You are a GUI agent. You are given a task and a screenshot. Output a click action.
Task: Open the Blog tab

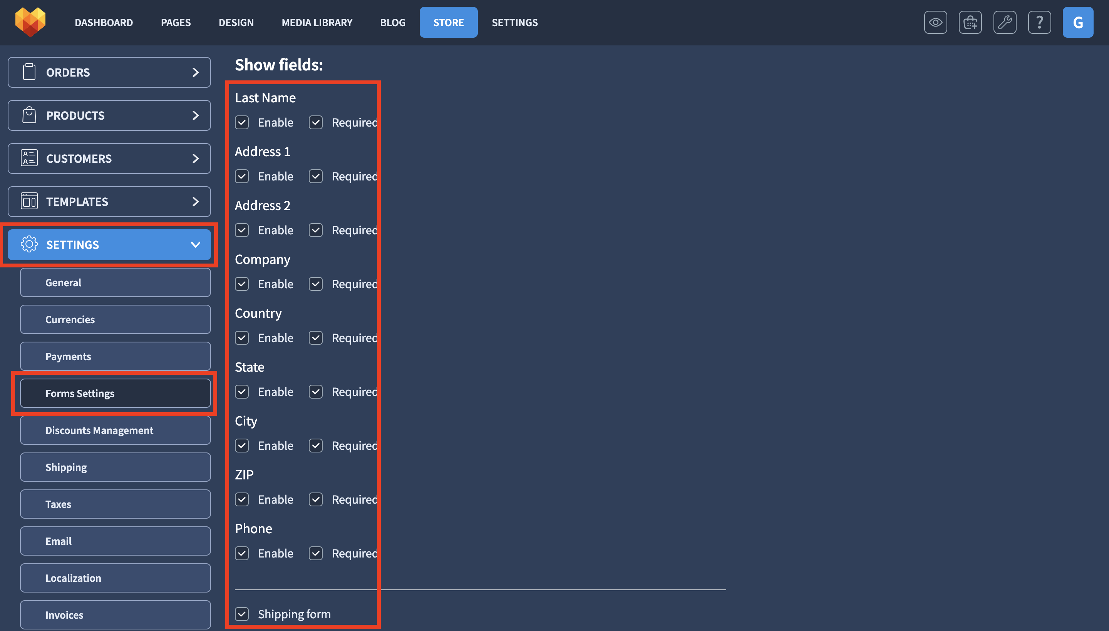[x=392, y=23]
